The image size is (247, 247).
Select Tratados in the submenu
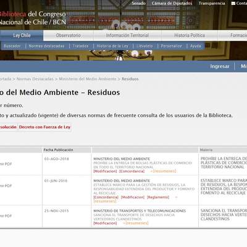[x=80, y=46]
